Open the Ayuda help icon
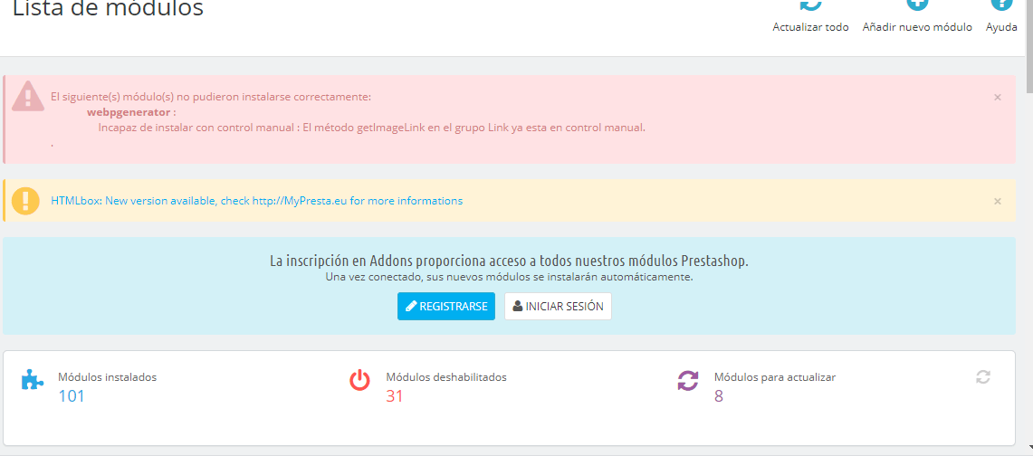The image size is (1033, 456). 1001,5
